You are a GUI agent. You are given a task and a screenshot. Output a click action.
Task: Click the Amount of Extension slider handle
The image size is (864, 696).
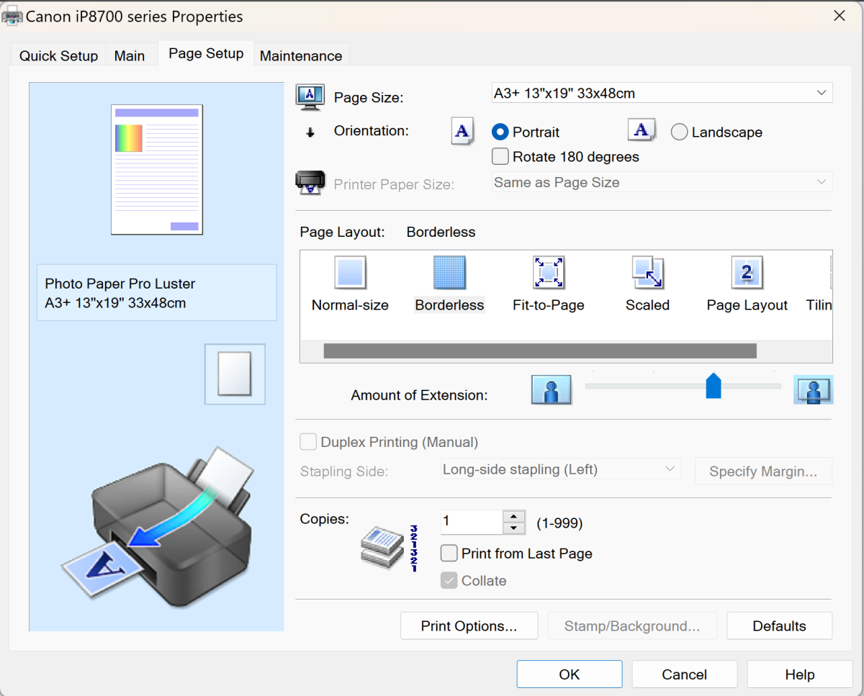pyautogui.click(x=713, y=386)
